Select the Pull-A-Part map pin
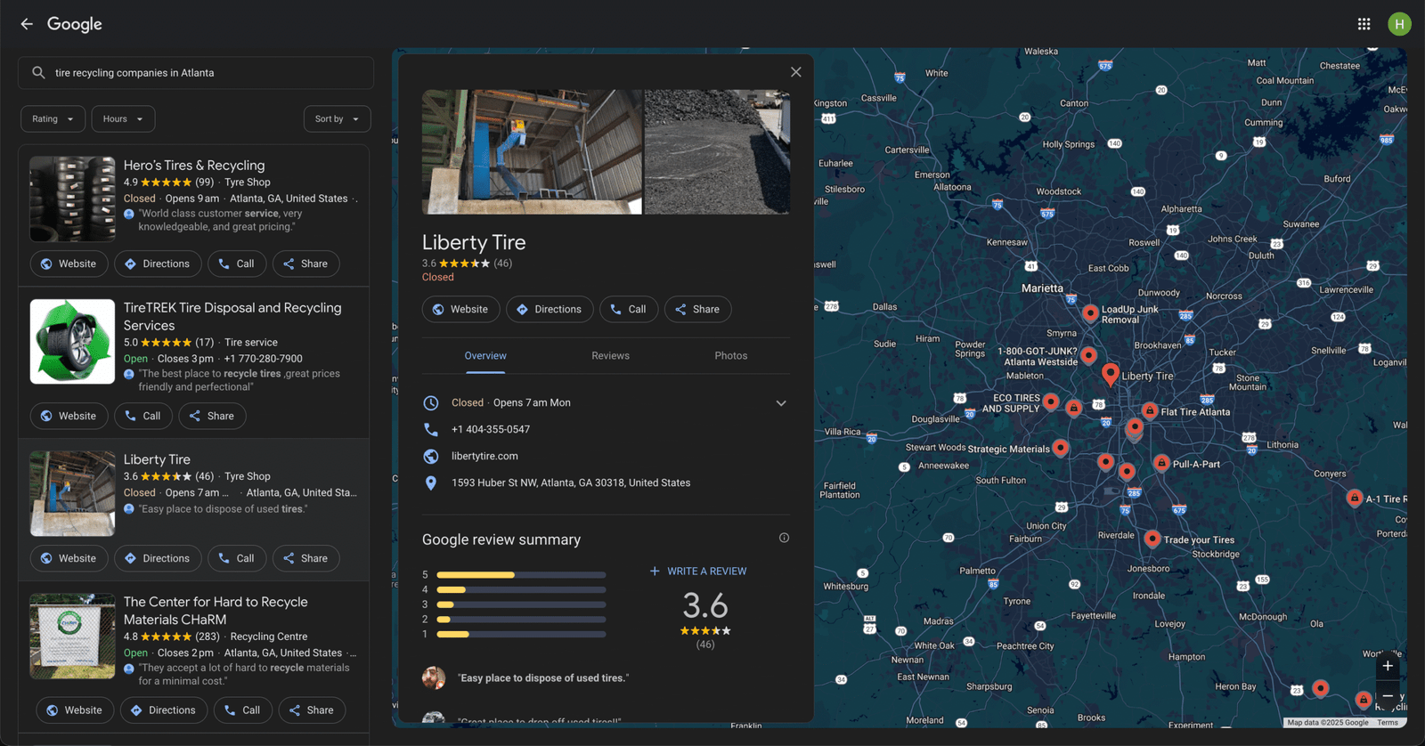1425x746 pixels. [x=1161, y=463]
